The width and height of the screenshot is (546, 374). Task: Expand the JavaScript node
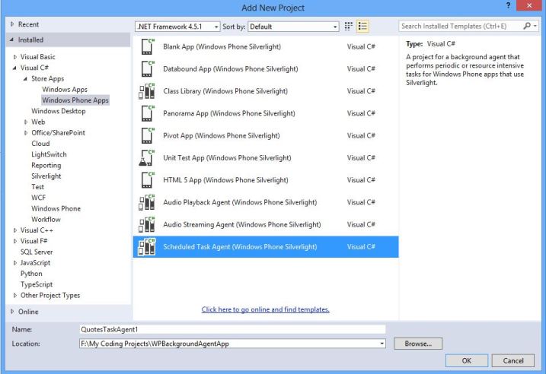pos(14,263)
